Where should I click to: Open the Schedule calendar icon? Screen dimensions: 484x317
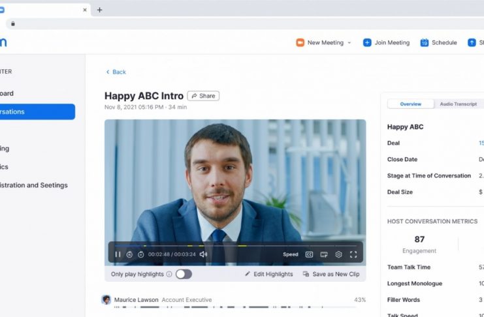(425, 42)
